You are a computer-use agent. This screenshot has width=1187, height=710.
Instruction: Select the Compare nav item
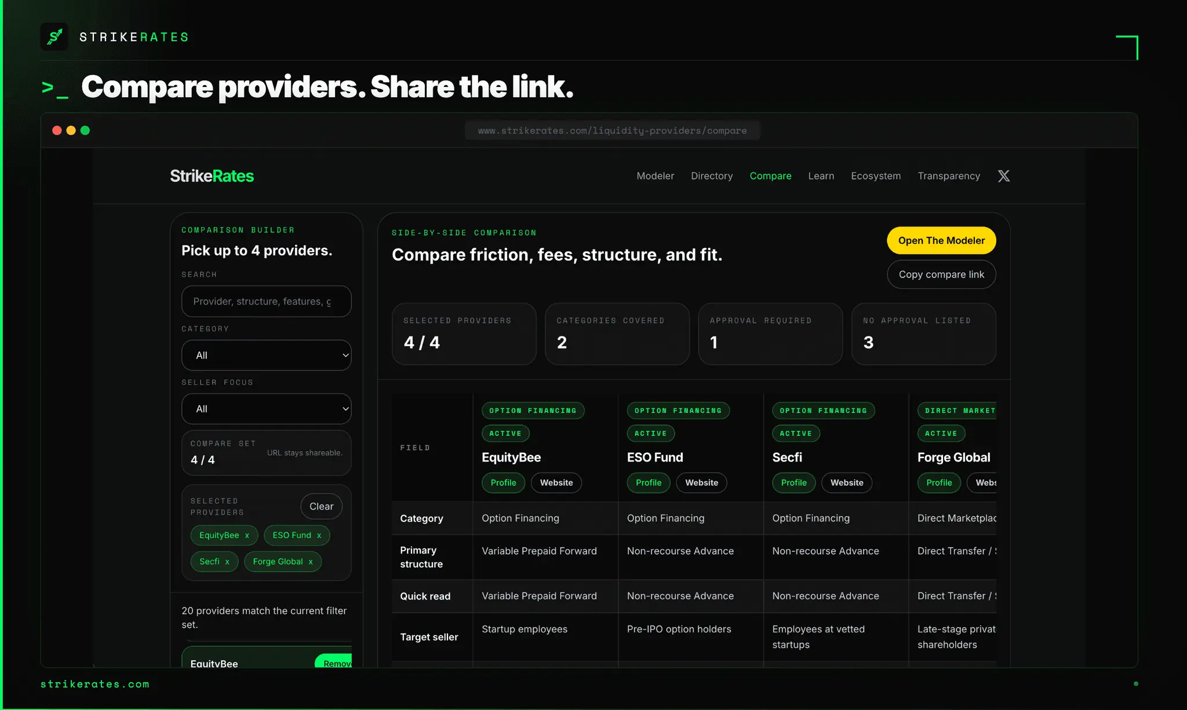(x=770, y=176)
